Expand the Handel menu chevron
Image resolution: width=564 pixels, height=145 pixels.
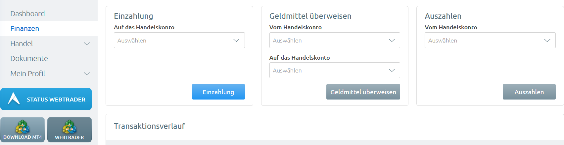pyautogui.click(x=87, y=43)
